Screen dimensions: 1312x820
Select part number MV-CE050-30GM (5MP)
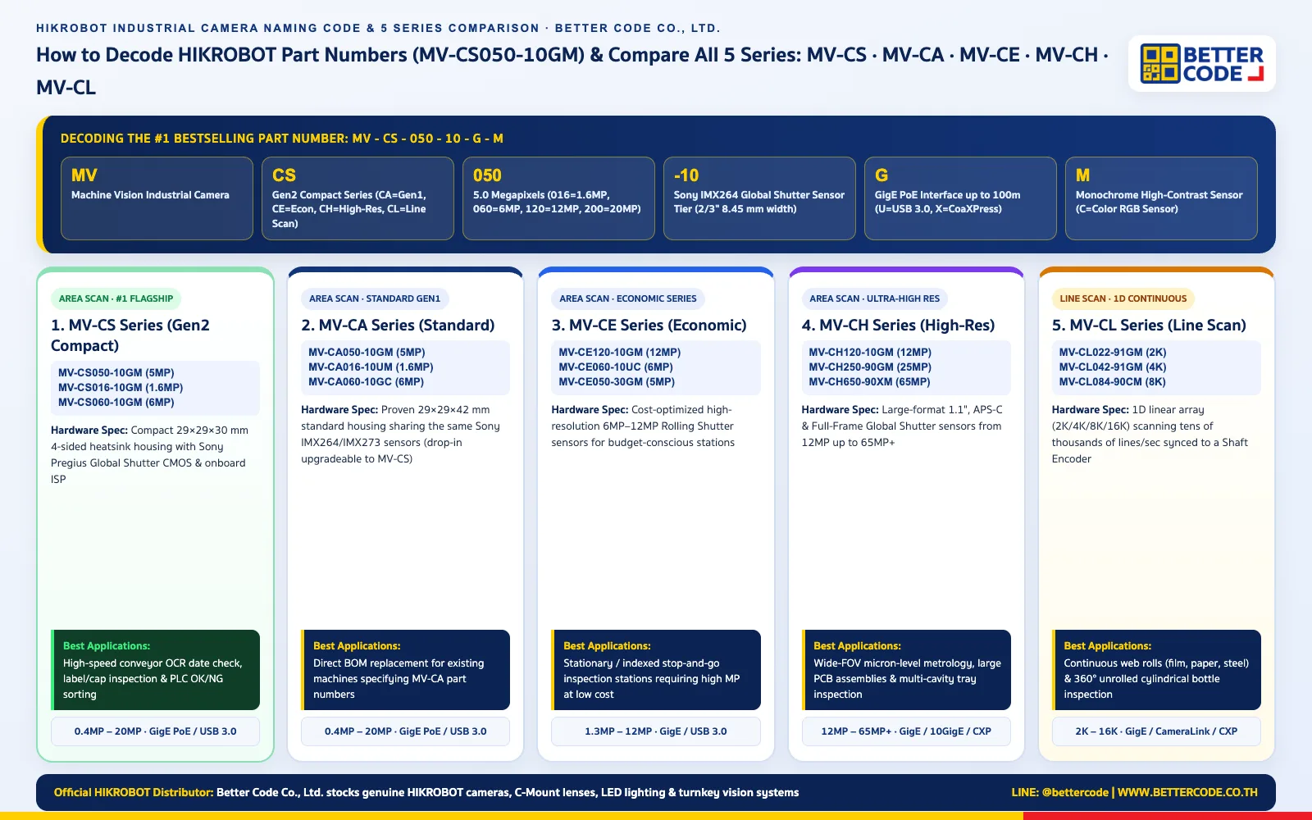(x=617, y=381)
